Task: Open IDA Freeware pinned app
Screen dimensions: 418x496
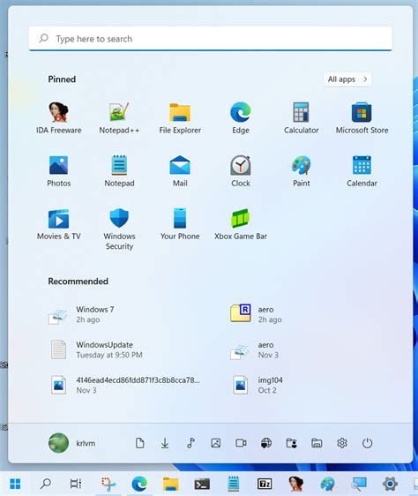Action: click(x=59, y=117)
